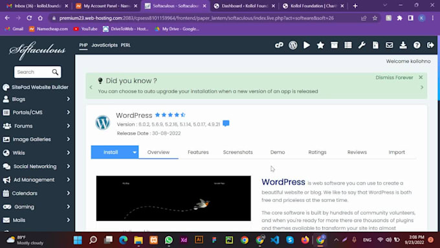
Task: Switch to the Ratings tab
Action: click(x=317, y=152)
